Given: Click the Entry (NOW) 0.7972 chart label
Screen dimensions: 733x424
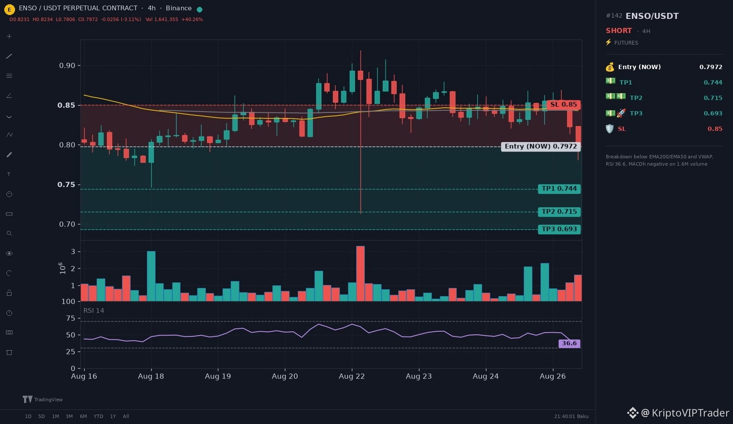Looking at the screenshot, I should pyautogui.click(x=541, y=146).
